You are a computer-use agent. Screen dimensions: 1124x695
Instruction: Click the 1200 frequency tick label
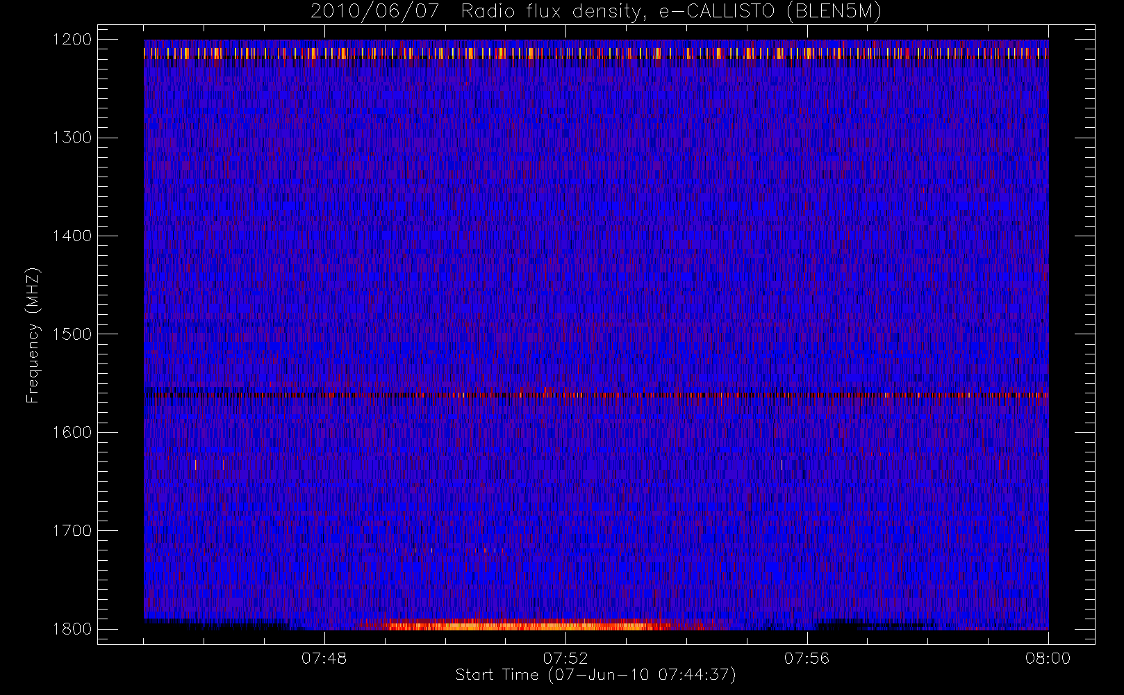click(x=72, y=40)
